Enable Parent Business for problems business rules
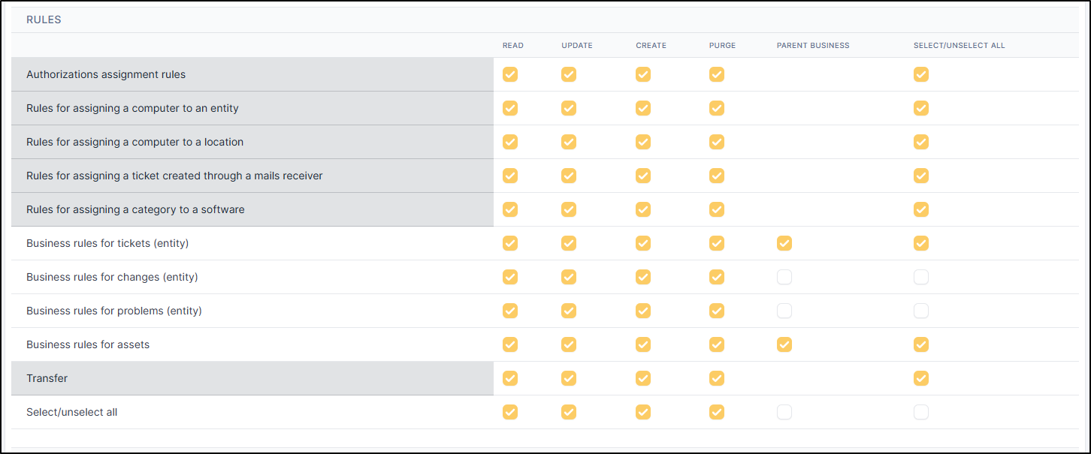 point(784,311)
